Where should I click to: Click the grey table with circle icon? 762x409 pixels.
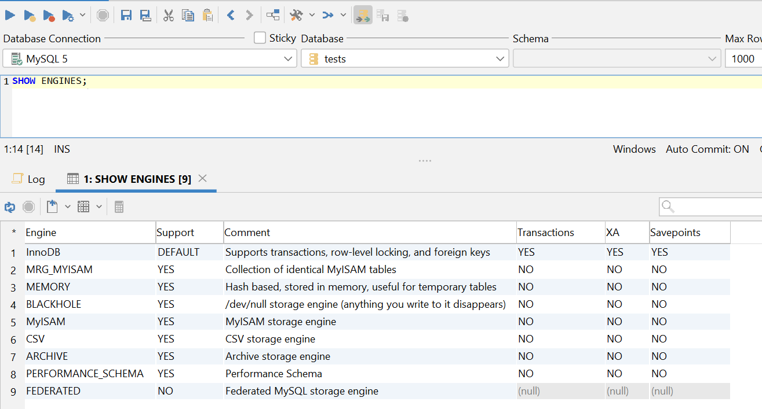[403, 15]
